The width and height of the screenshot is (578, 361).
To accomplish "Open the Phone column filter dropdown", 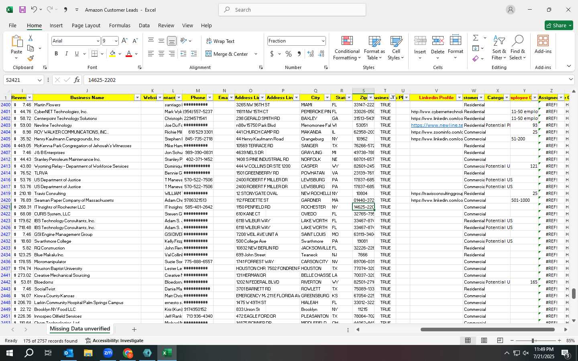I will [x=210, y=97].
